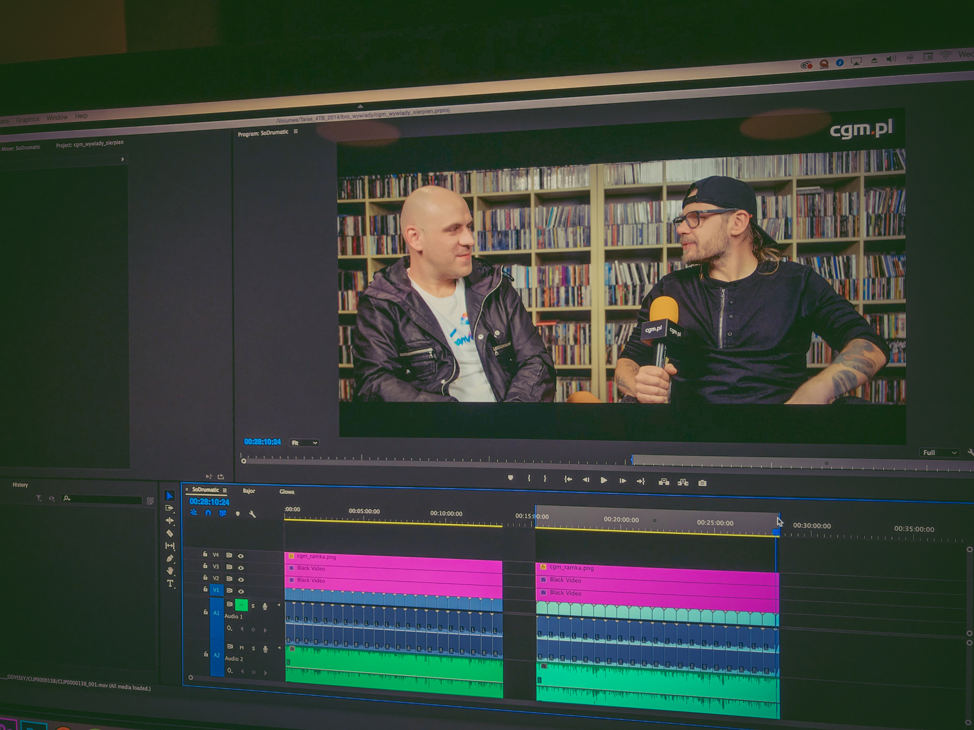The width and height of the screenshot is (974, 730).
Task: Click the Lift button in program monitor
Action: click(664, 482)
